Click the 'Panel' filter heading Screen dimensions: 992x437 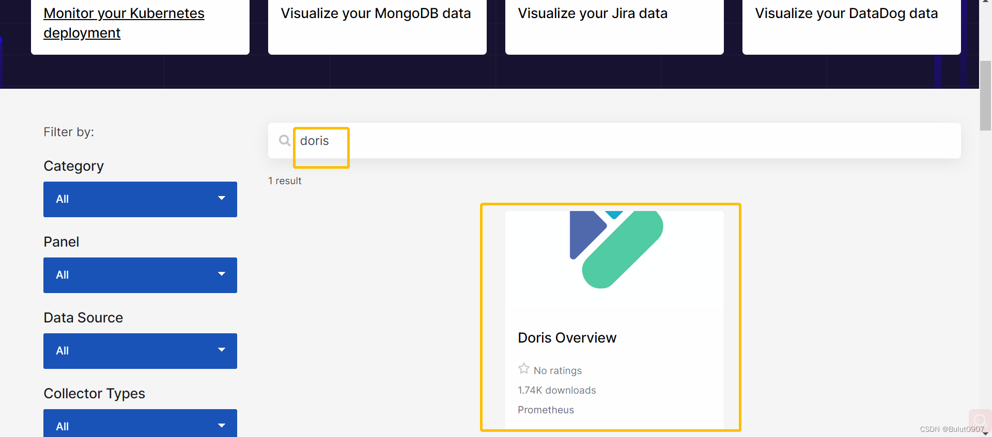tap(61, 242)
